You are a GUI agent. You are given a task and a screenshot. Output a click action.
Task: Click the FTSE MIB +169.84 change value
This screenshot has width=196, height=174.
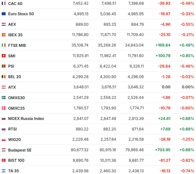point(163,45)
